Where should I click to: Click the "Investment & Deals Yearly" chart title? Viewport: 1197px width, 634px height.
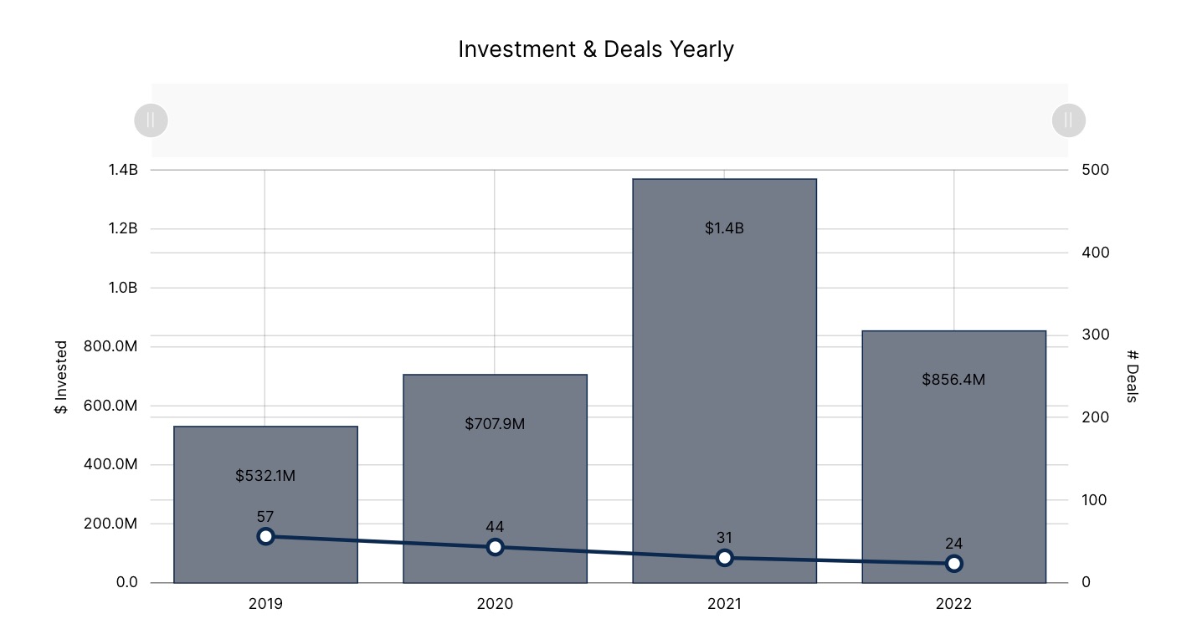596,49
